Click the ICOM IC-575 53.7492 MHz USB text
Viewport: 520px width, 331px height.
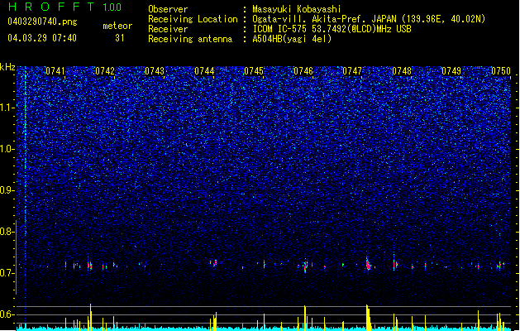coord(332,29)
